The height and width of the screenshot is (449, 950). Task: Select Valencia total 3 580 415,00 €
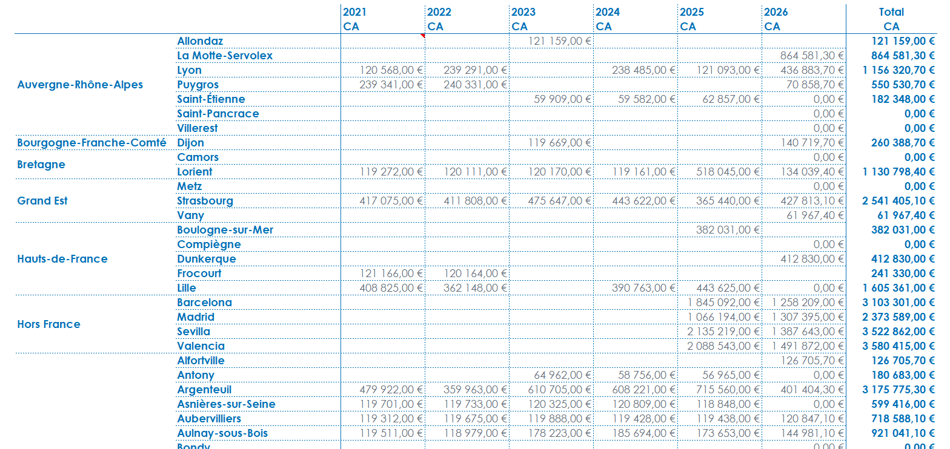(899, 346)
